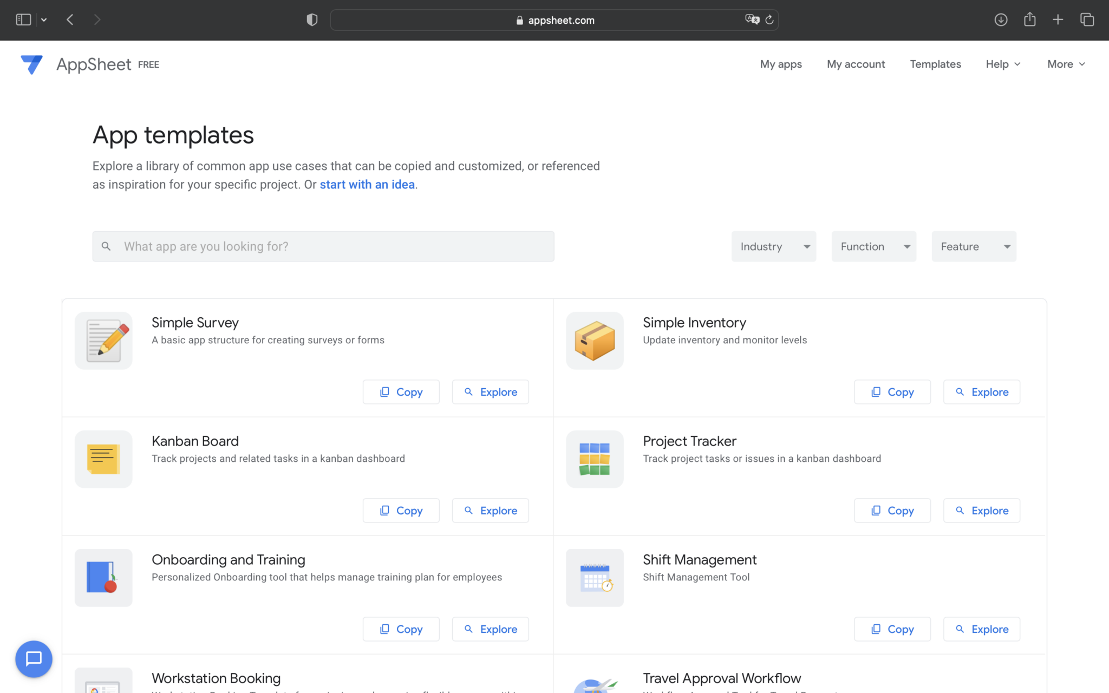Select the Kanban Board sticky note icon

pos(103,459)
